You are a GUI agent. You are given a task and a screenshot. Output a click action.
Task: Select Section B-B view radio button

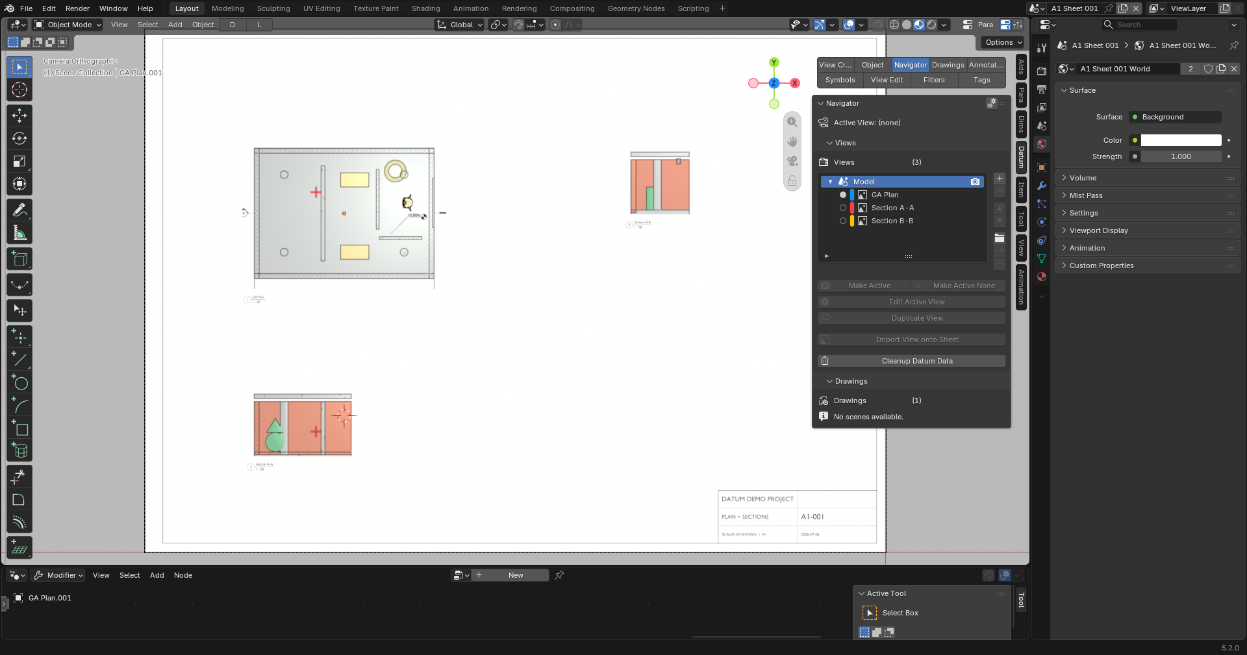click(x=843, y=221)
